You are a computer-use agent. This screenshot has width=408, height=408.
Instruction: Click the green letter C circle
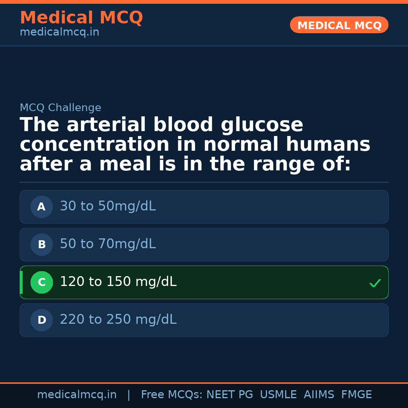point(42,282)
